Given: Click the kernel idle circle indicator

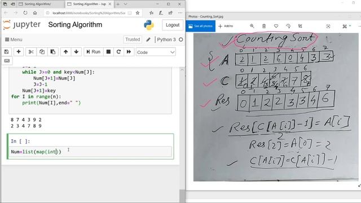Looking at the screenshot, I should (181, 39).
